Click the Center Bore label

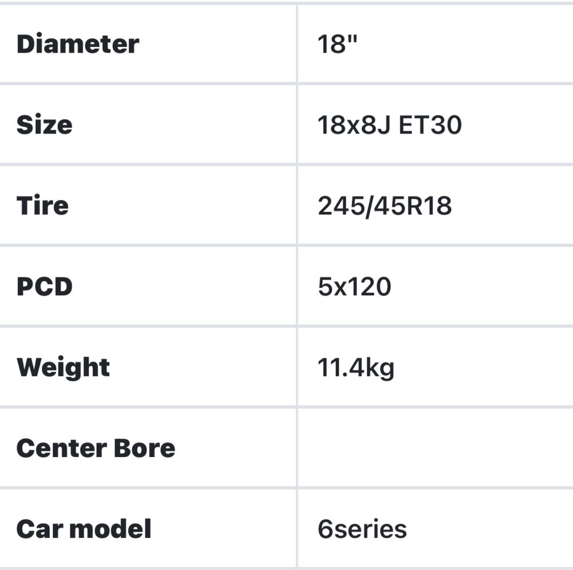click(x=96, y=448)
